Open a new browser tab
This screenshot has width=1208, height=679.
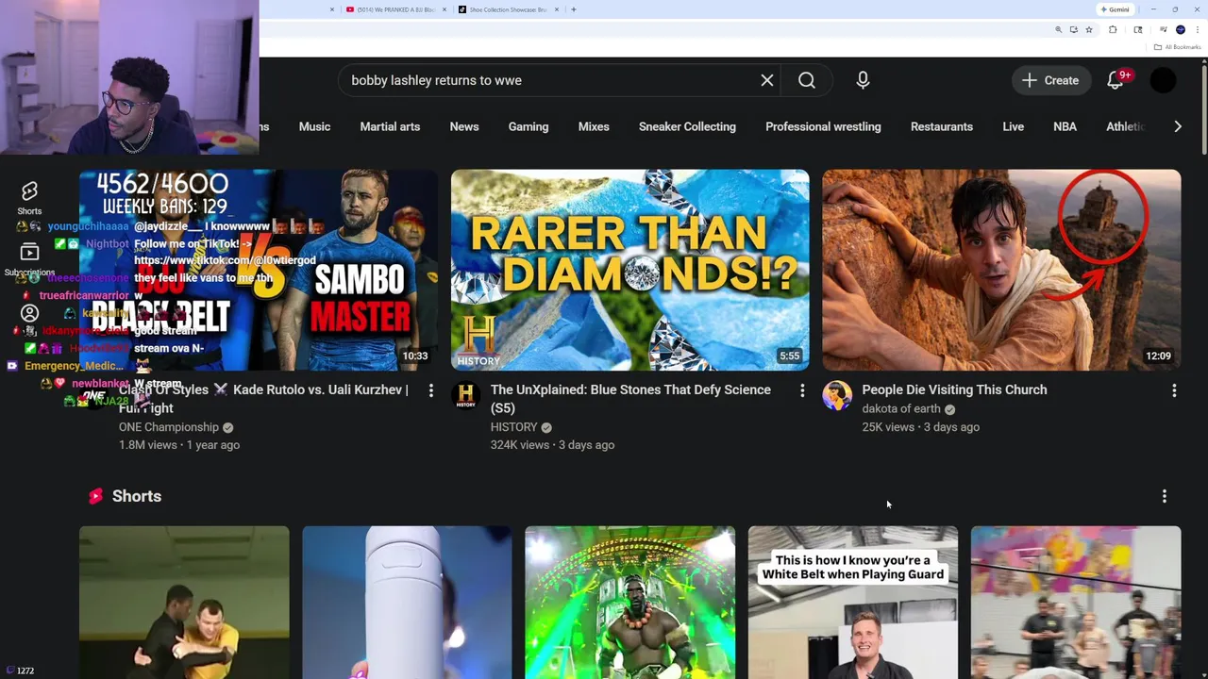(574, 9)
